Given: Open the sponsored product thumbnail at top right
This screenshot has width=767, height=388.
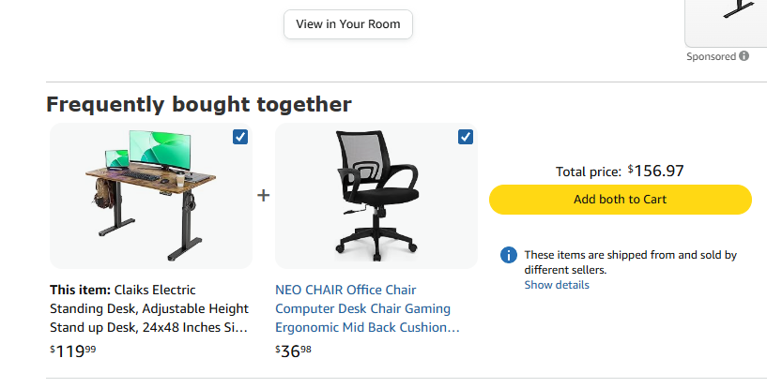Looking at the screenshot, I should (x=726, y=22).
